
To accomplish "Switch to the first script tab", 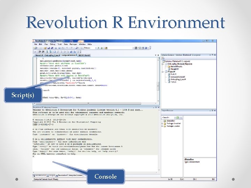I will click(39, 55).
